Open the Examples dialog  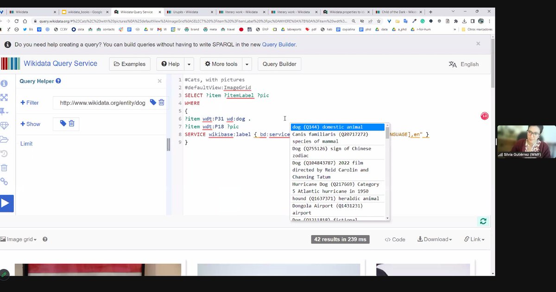(x=130, y=64)
